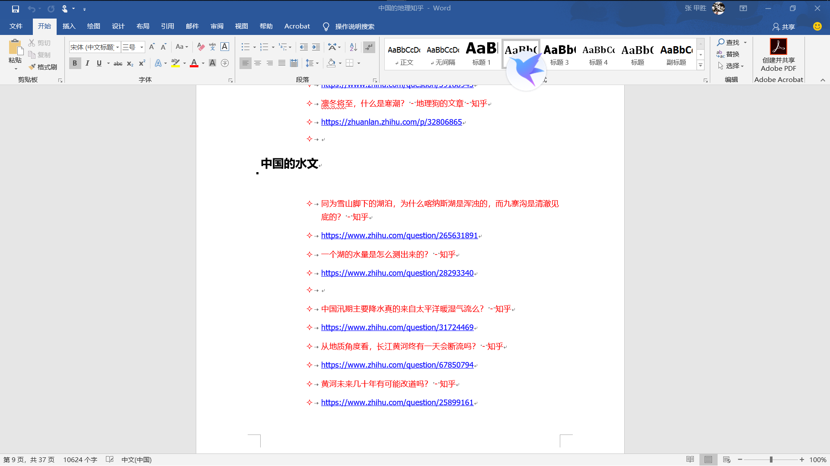This screenshot has width=830, height=466.
Task: Open link zhuanlan.zhihu.com/p/32806865
Action: point(391,122)
